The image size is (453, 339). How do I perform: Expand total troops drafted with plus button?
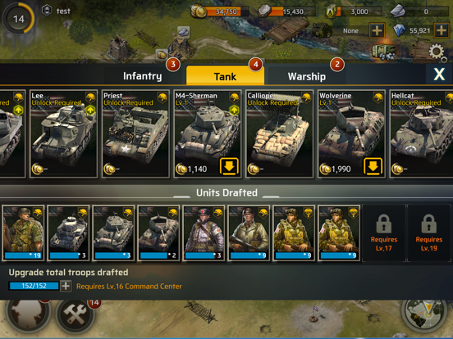(x=66, y=286)
